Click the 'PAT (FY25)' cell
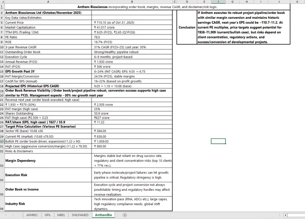Image resolution: width=305 pixels, height=219 pixels. 48,66
